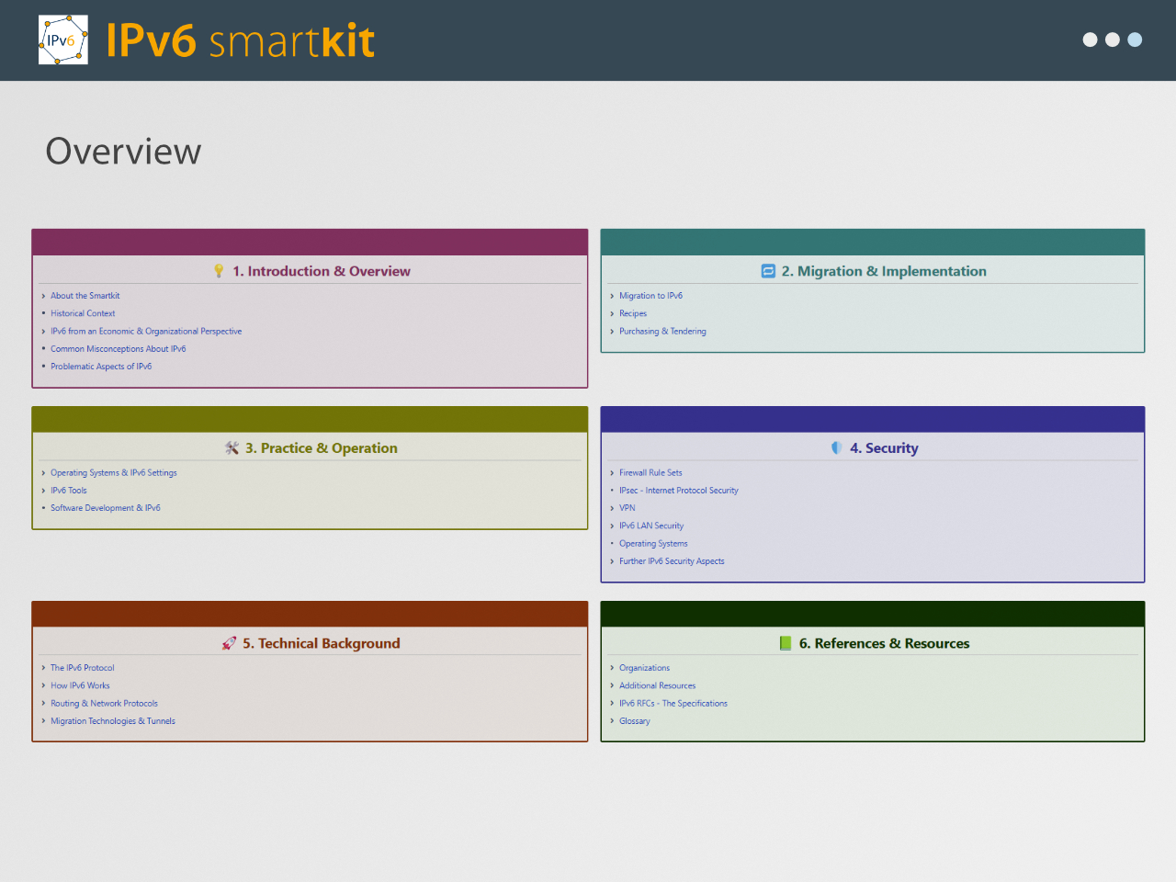Go to the Recipes page
Screen dimensions: 1176x882
pyautogui.click(x=633, y=313)
